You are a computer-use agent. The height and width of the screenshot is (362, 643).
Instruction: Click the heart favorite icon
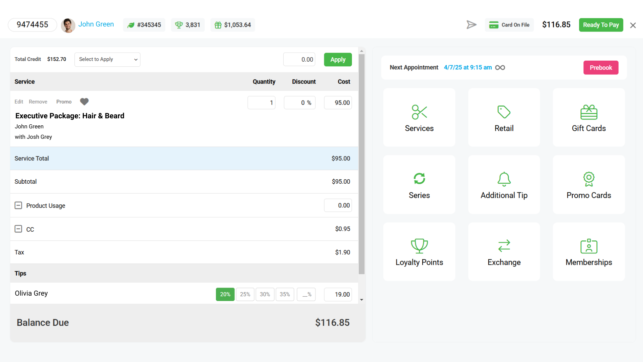click(x=84, y=102)
